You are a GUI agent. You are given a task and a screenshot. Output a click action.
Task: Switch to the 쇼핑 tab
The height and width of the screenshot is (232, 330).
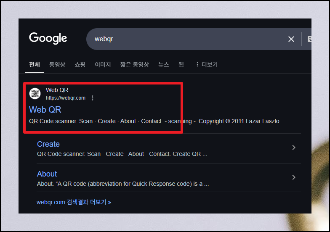point(80,65)
